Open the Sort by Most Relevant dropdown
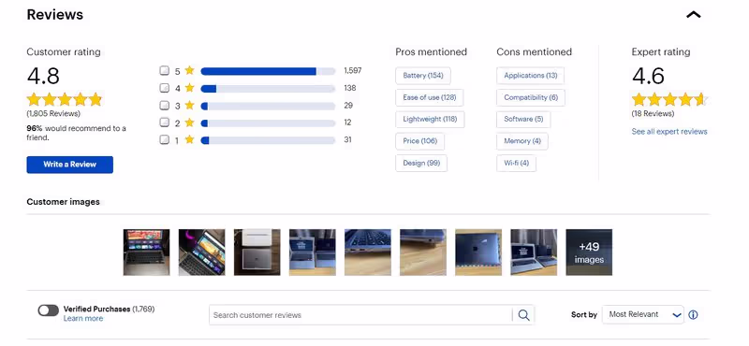The height and width of the screenshot is (346, 749). pos(643,314)
